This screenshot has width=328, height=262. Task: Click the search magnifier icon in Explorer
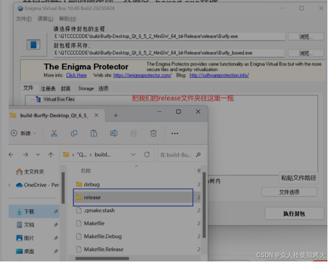click(x=198, y=155)
